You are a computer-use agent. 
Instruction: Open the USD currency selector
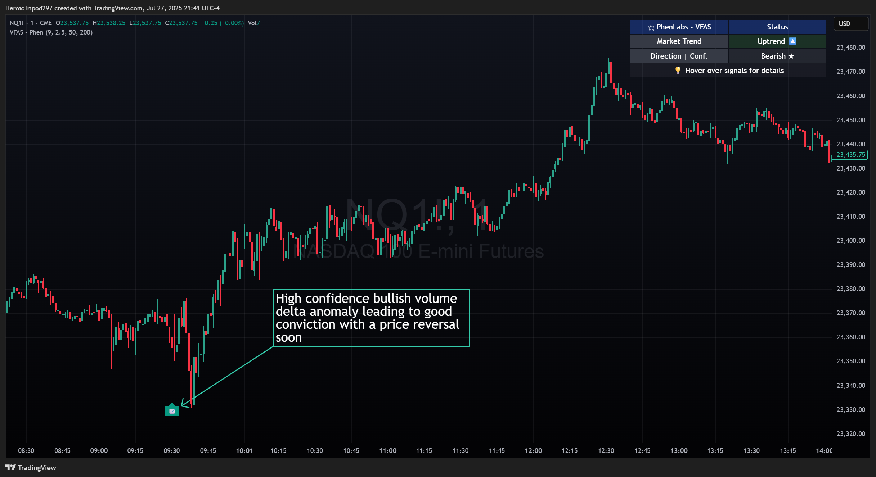point(851,24)
